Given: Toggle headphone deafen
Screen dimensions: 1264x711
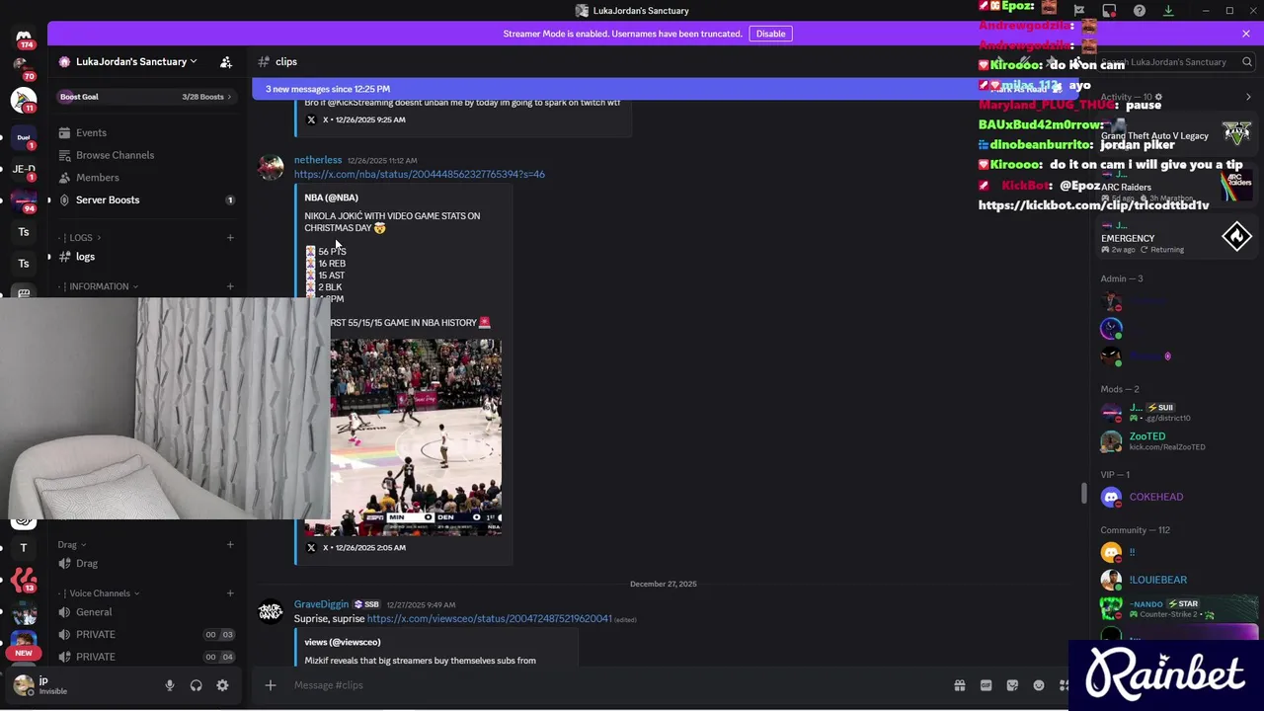Looking at the screenshot, I should coord(196,685).
